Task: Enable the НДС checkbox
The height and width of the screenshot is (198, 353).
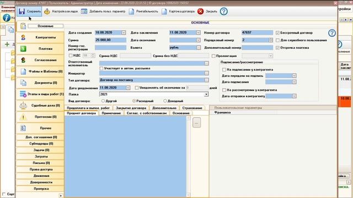Action: 71,56
